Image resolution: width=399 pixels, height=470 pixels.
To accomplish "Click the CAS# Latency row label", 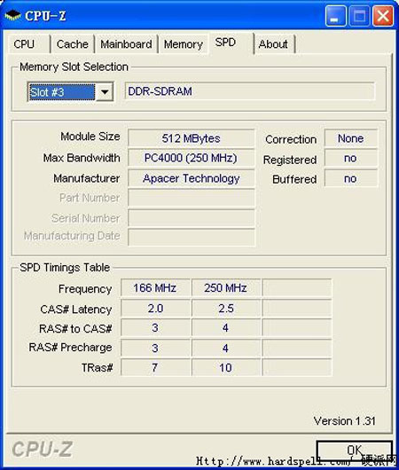I will pyautogui.click(x=76, y=309).
